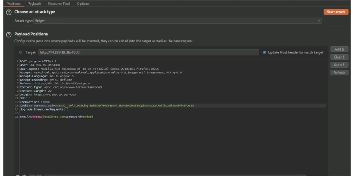The height and width of the screenshot is (176, 351).
Task: Select the Options tab
Action: click(83, 4)
